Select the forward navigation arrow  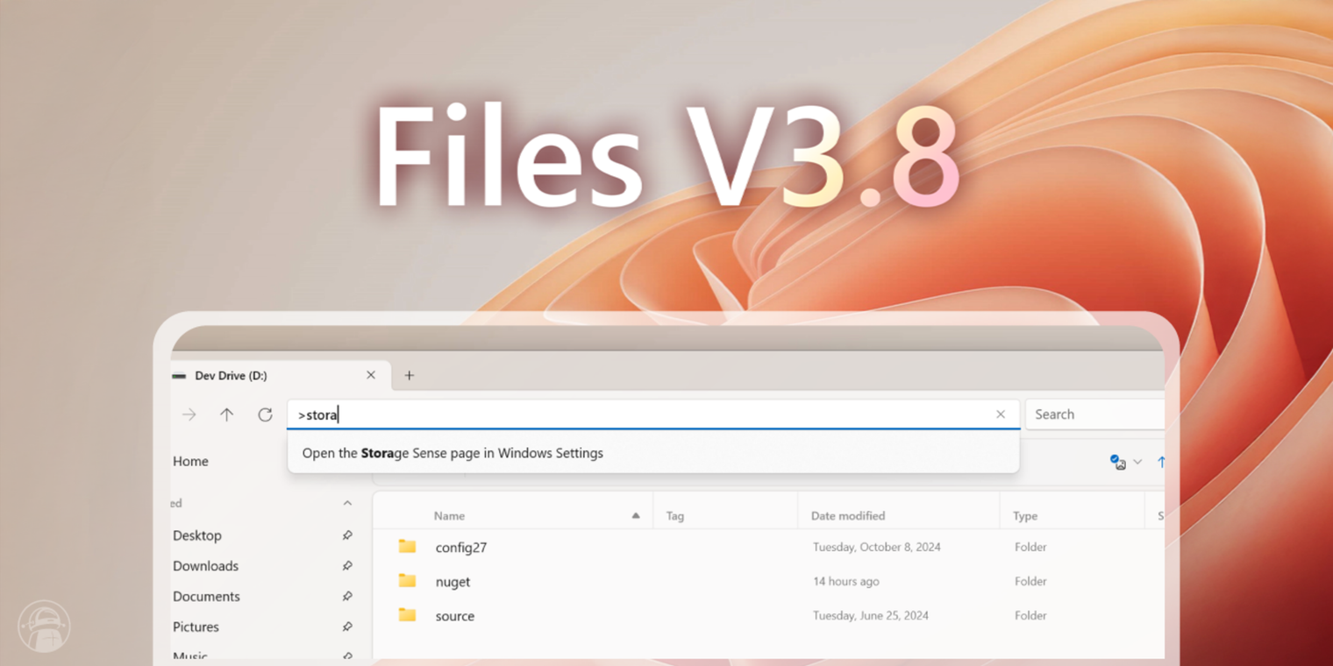(189, 414)
